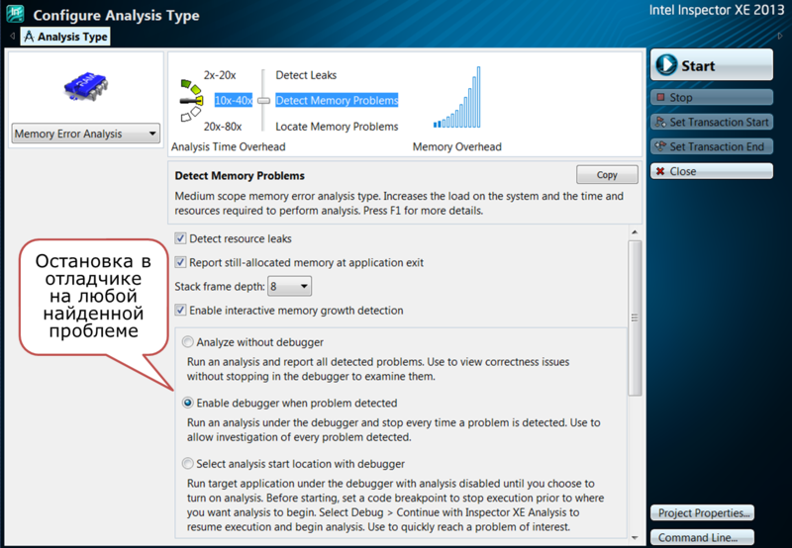This screenshot has width=792, height=548.
Task: Click the memory overhead bar chart
Action: [x=457, y=97]
